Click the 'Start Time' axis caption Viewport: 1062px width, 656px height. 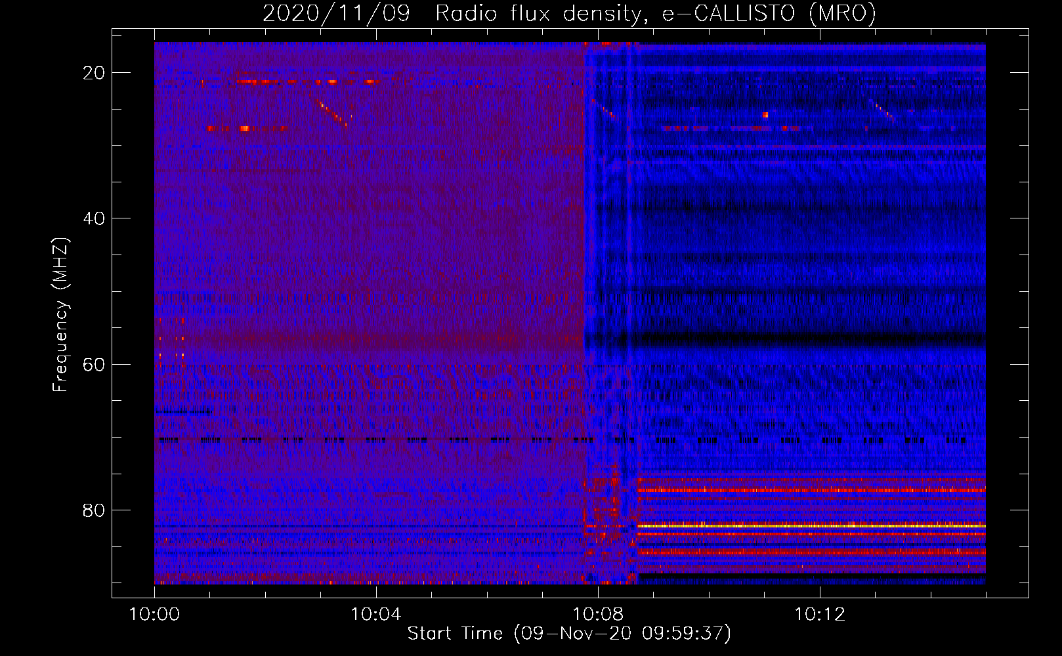pos(569,633)
